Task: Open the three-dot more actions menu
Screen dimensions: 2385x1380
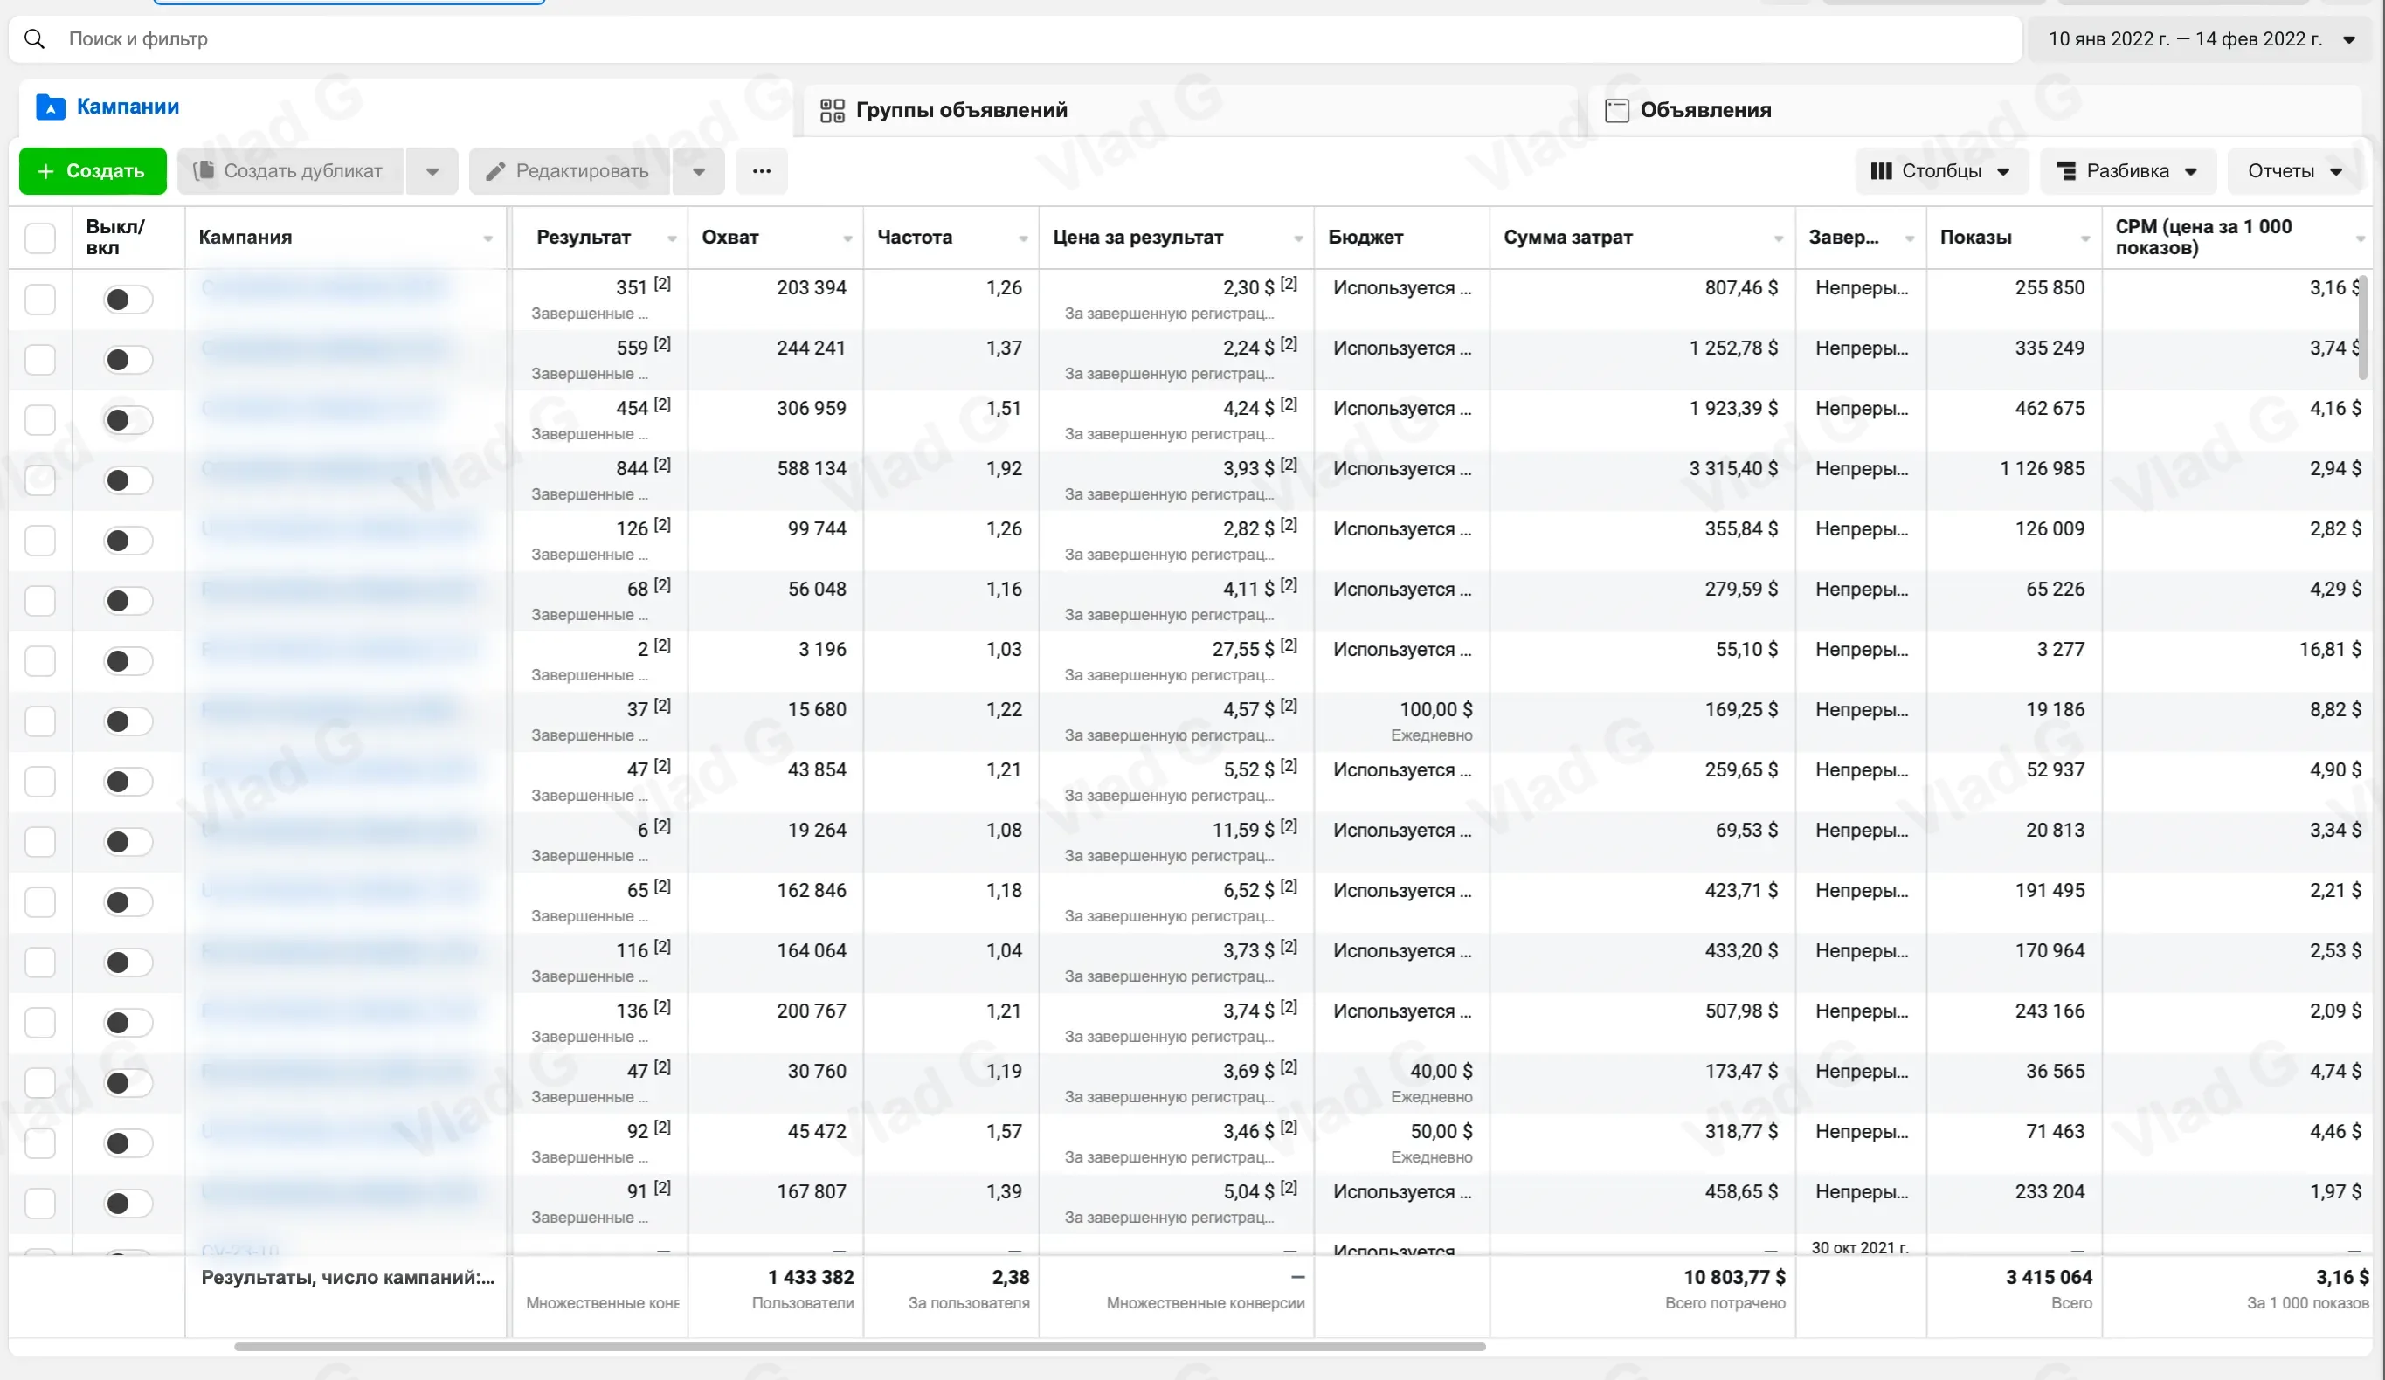Action: point(761,171)
